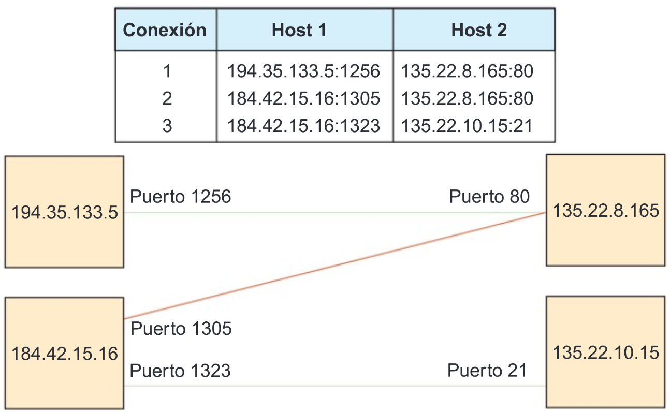
Task: Click table cell 184.42.15.16:1305
Action: 304,98
